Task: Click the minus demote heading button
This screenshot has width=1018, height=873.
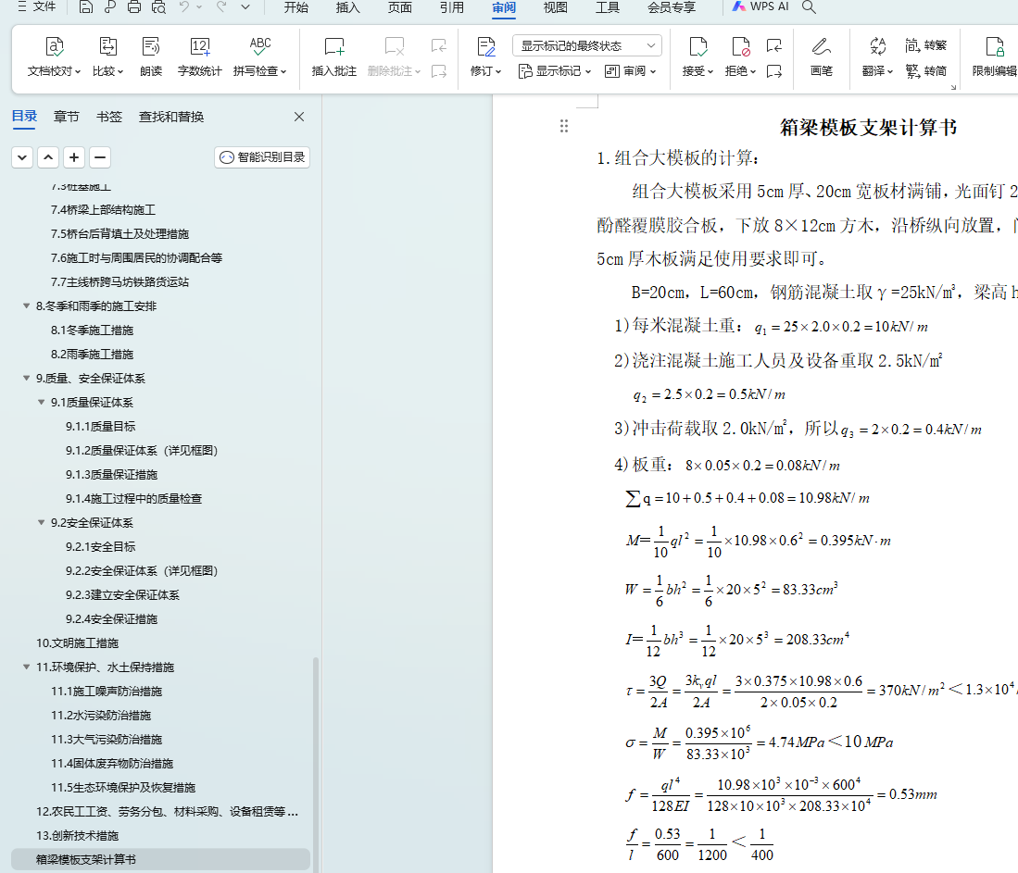Action: pos(100,157)
